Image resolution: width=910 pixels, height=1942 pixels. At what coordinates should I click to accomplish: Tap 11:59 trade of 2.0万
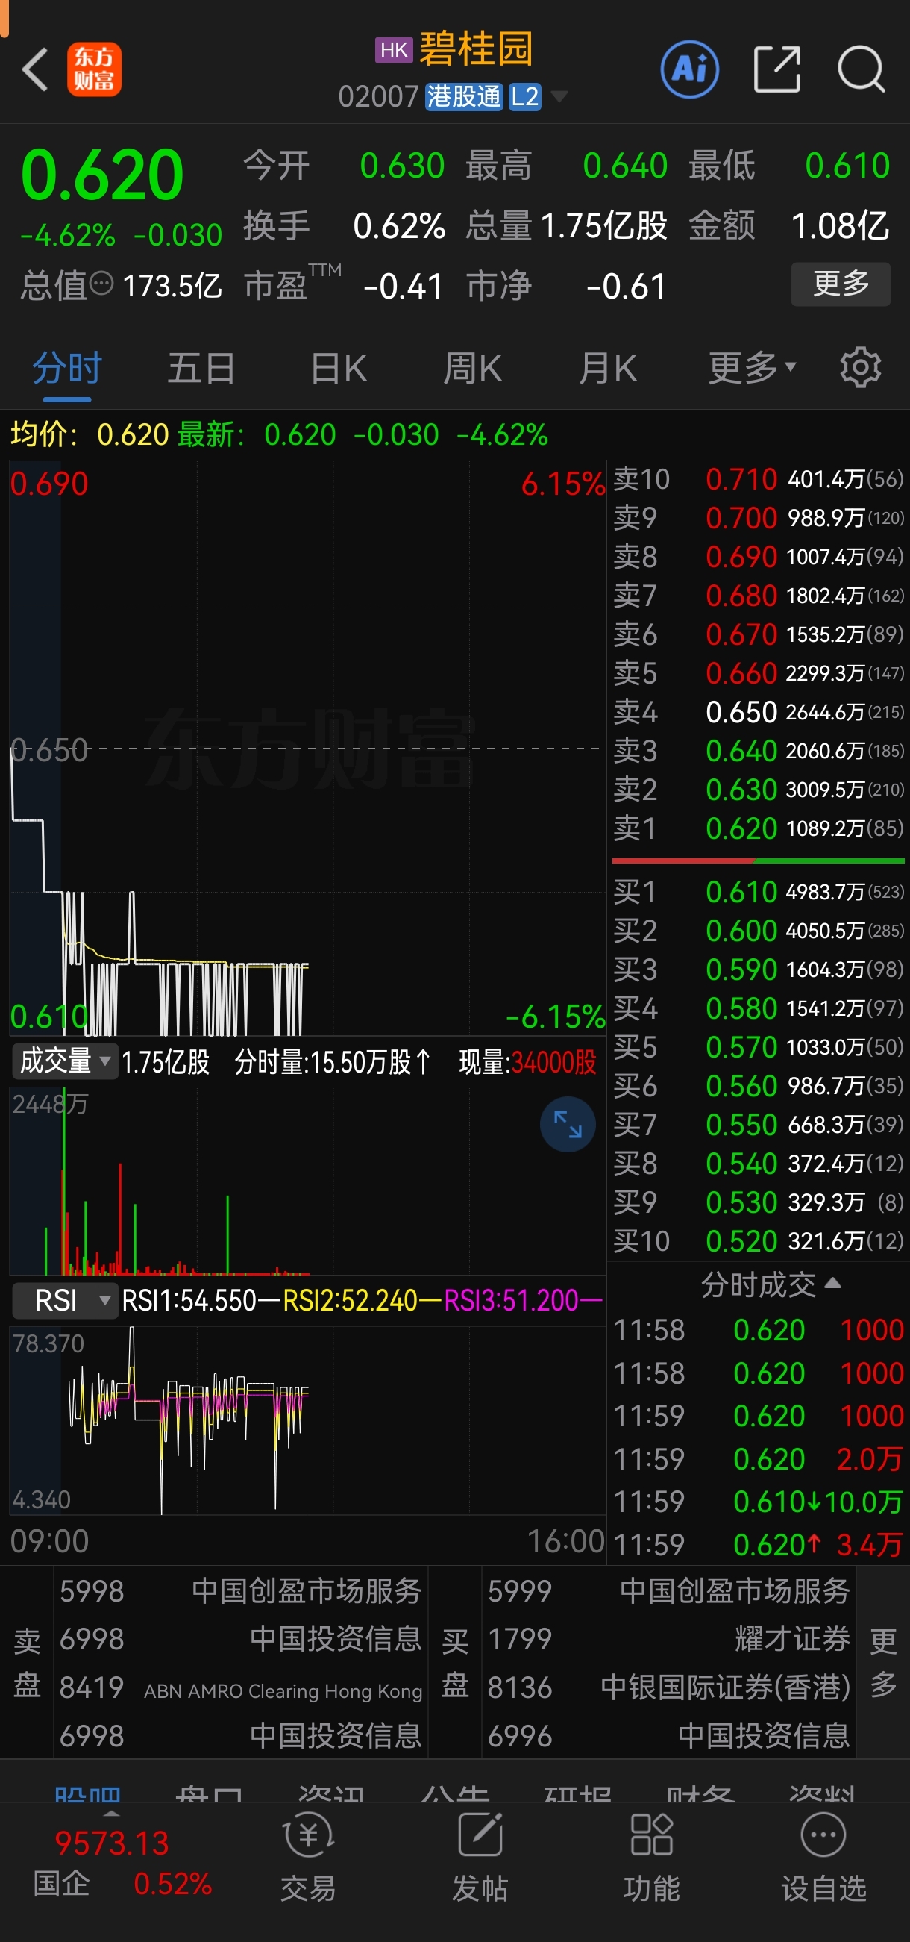tap(758, 1459)
